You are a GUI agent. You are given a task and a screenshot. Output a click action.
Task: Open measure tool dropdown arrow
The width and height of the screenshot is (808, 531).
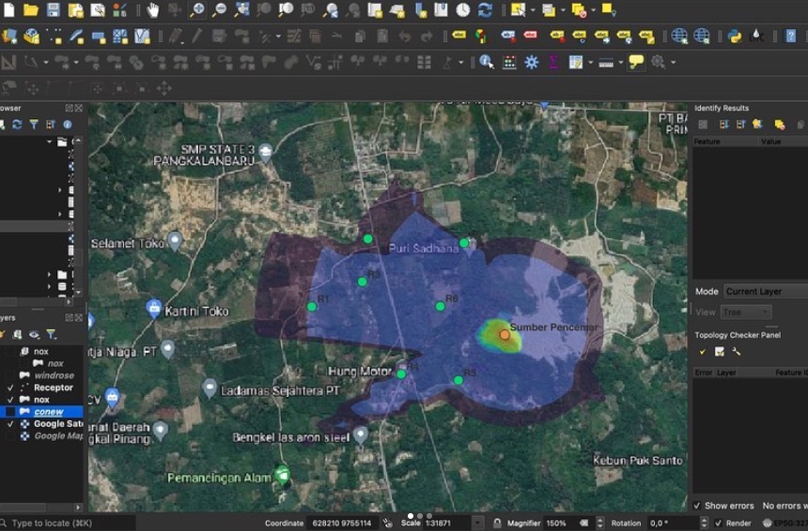pos(621,62)
